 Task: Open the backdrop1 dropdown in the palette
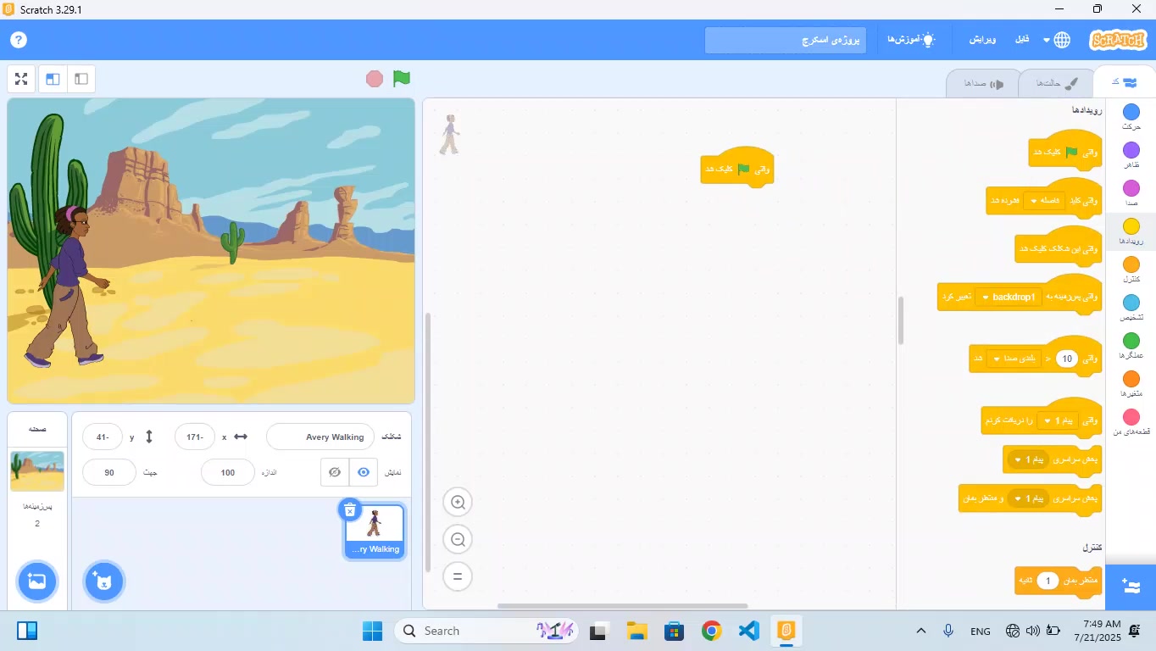coord(1009,297)
